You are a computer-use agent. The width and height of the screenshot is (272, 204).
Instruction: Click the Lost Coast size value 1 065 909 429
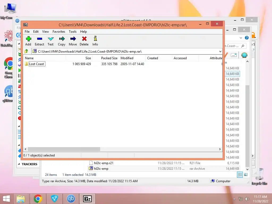coord(82,64)
